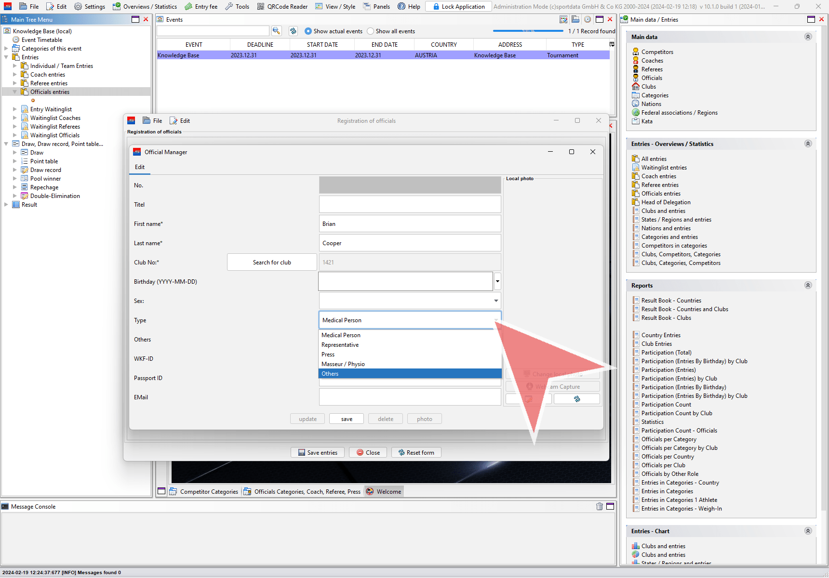Open Nations in Main data panel
Screen dimensions: 829x578
tap(651, 104)
